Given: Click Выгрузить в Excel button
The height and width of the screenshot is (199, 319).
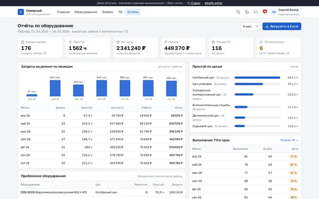Looking at the screenshot, I should point(282,27).
